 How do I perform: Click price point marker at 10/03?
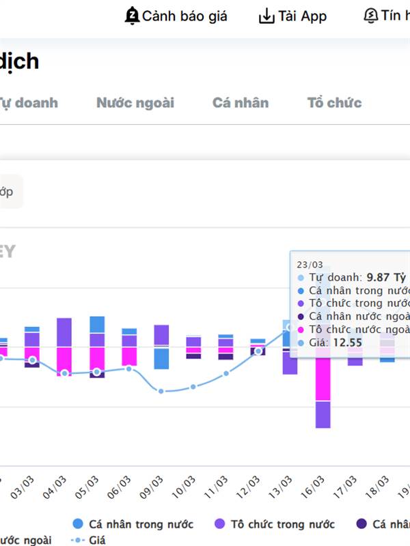193,386
